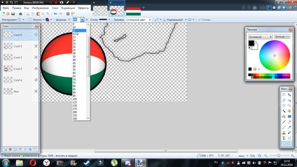Toggle visibility of Слой 4 layer
This screenshot has height=167, width=297.
tap(36, 80)
